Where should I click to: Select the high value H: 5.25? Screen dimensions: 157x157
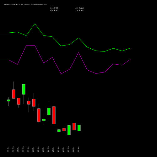(x=79, y=8)
